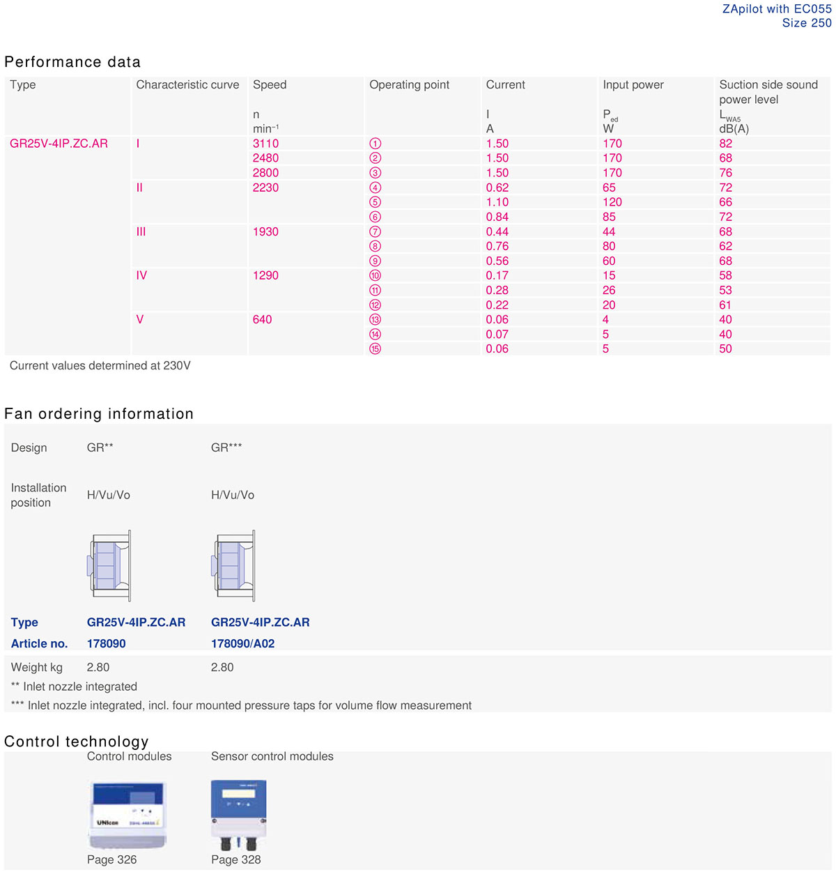Select speed value 3110 in table

(x=265, y=144)
